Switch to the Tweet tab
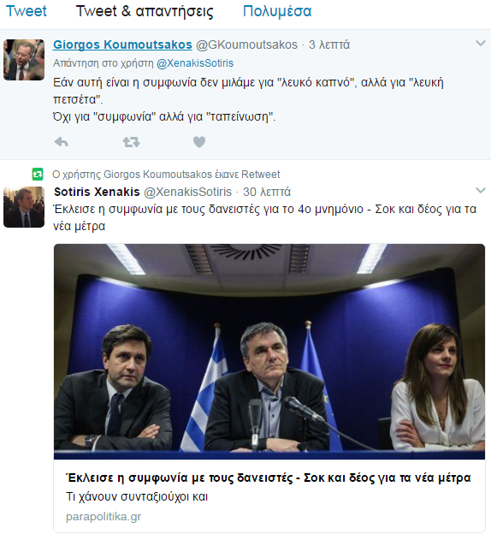This screenshot has width=491, height=540. [27, 11]
